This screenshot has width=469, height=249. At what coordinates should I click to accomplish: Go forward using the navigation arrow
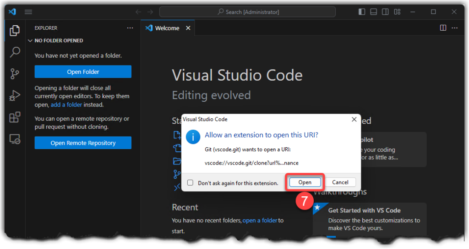pyautogui.click(x=150, y=12)
